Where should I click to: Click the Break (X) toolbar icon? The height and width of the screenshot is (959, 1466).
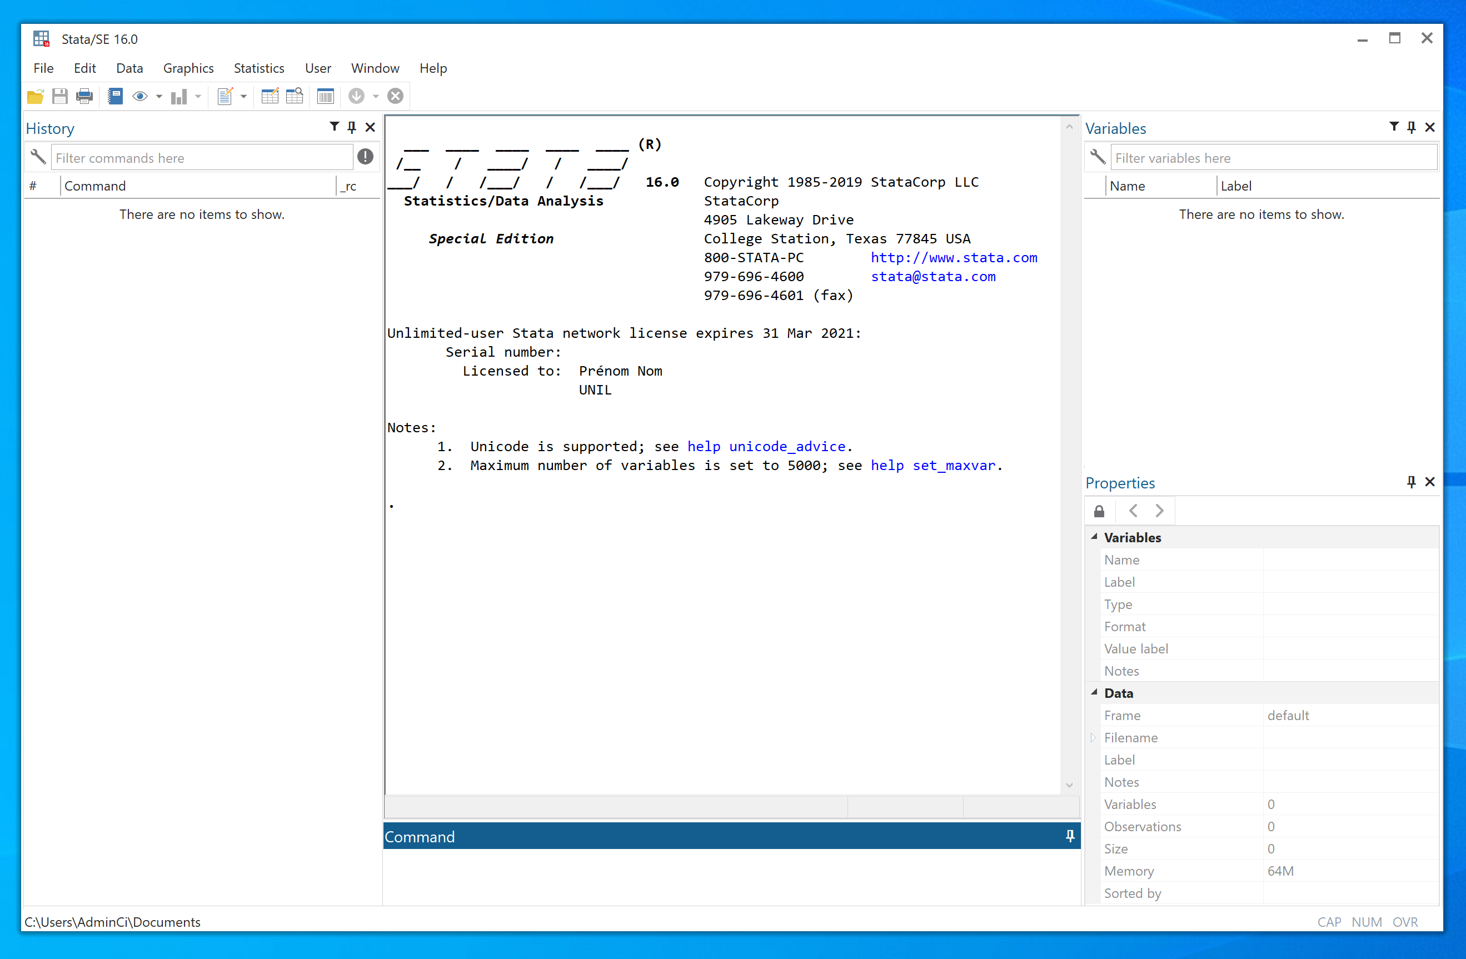tap(396, 97)
